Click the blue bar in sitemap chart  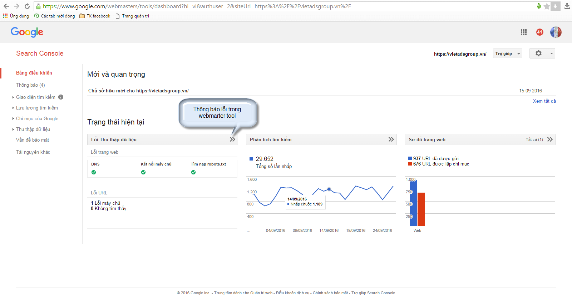tap(413, 203)
